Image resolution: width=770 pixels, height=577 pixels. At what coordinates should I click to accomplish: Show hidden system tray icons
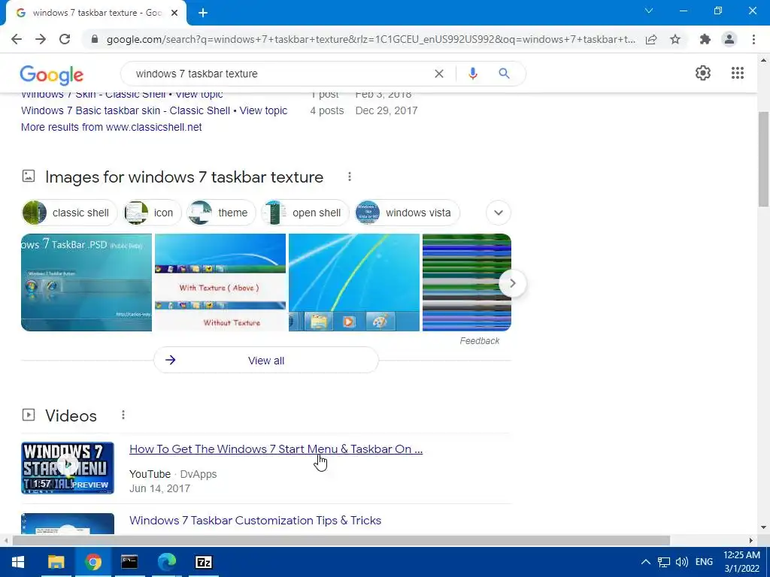pyautogui.click(x=646, y=562)
